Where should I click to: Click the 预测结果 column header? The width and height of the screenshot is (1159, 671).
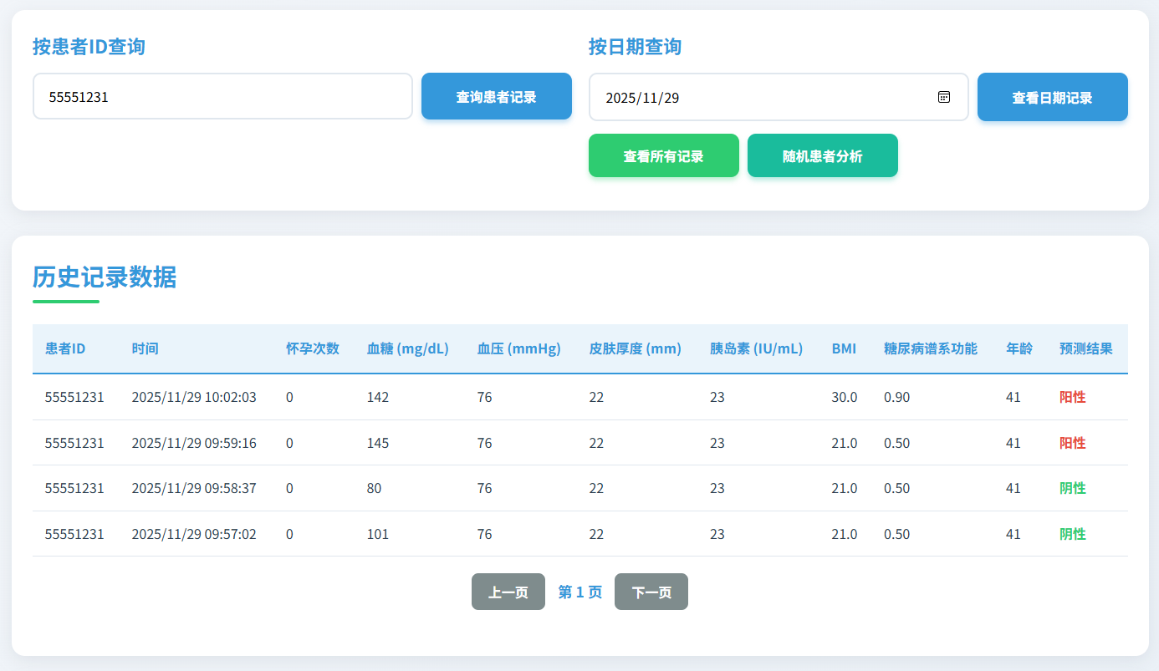pyautogui.click(x=1086, y=348)
